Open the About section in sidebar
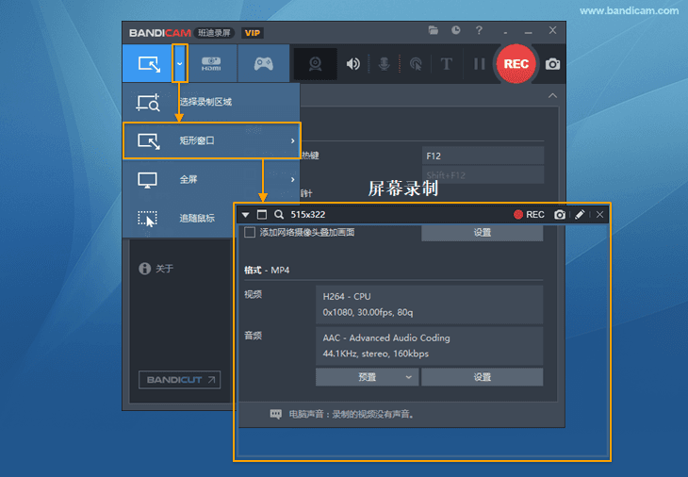The image size is (688, 477). (x=156, y=269)
